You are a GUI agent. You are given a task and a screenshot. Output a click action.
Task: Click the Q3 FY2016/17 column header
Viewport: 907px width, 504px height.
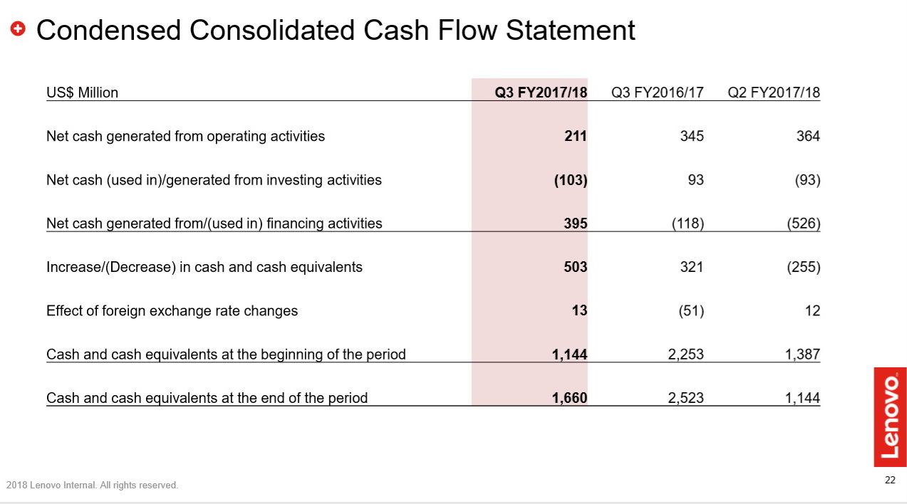click(x=657, y=93)
